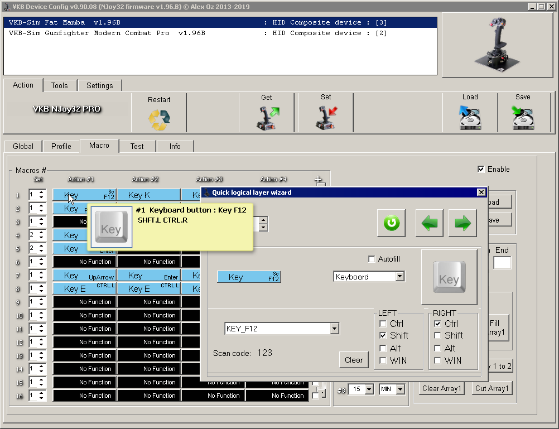
Task: Click the Restart recycle icon
Action: (x=159, y=118)
